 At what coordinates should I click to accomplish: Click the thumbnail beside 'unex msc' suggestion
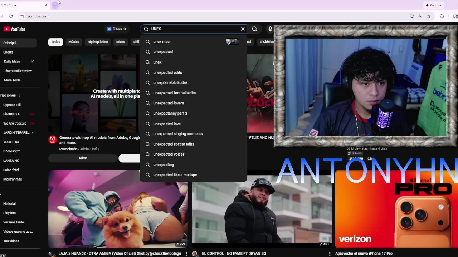click(x=232, y=42)
